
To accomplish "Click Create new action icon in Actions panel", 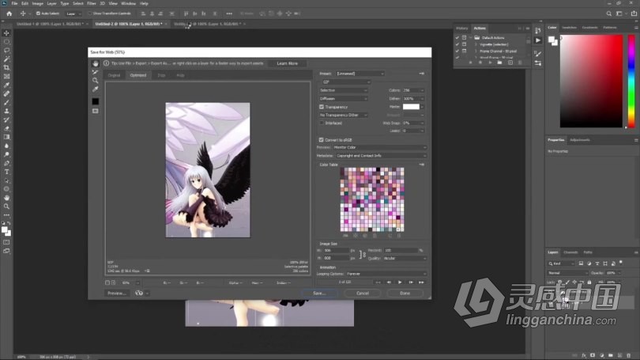I will pyautogui.click(x=510, y=63).
